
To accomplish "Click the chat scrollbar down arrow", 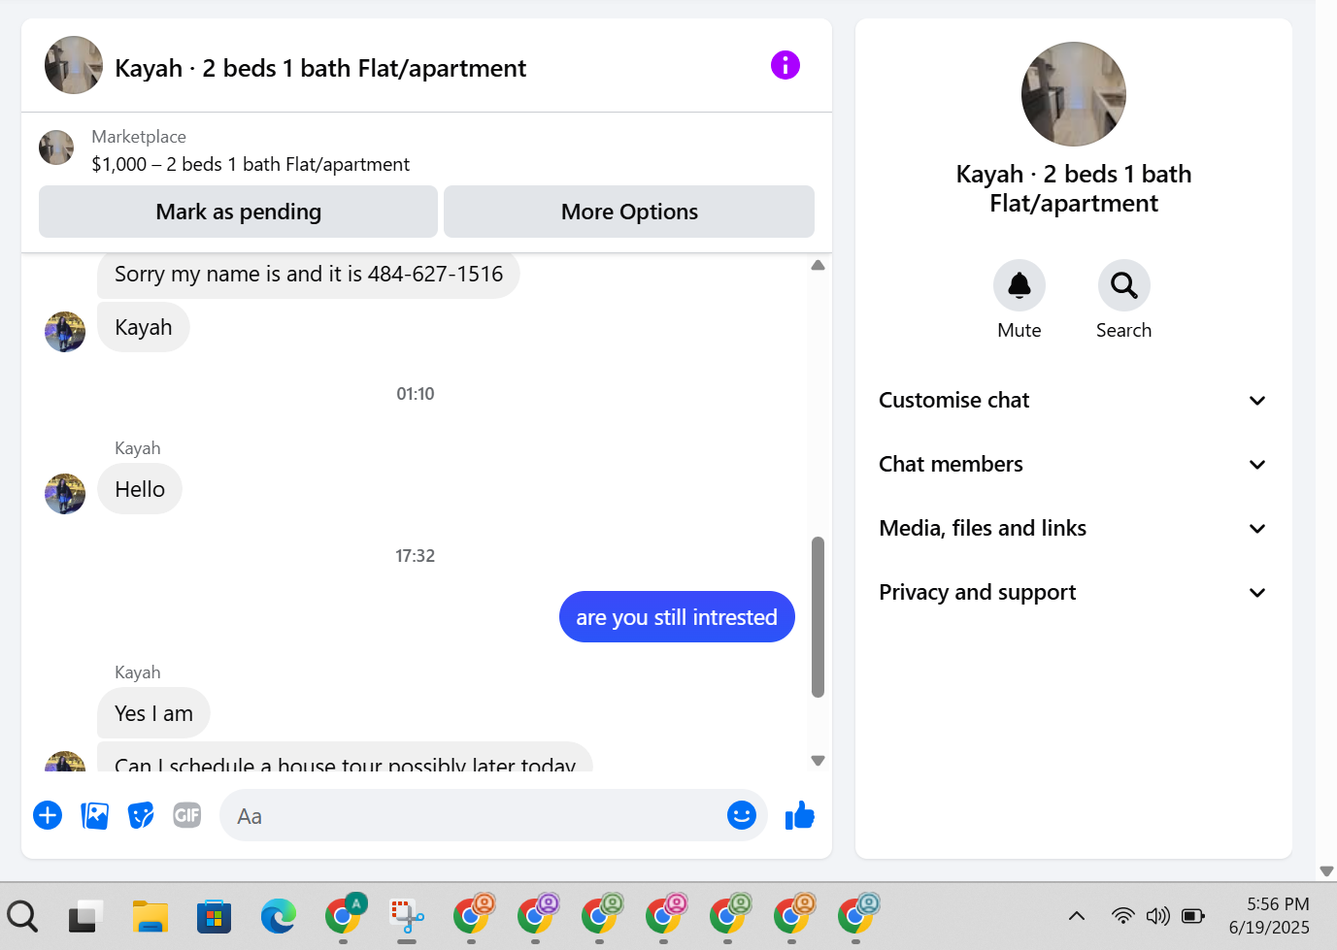I will click(x=818, y=761).
